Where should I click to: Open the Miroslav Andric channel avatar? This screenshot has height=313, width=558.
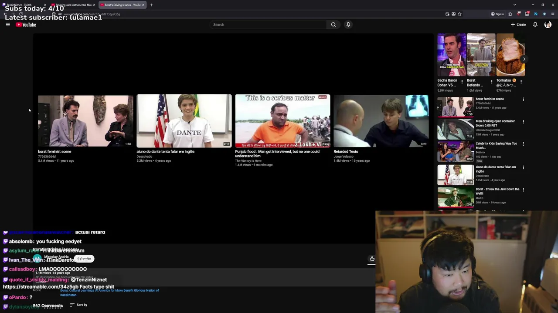coord(37,258)
